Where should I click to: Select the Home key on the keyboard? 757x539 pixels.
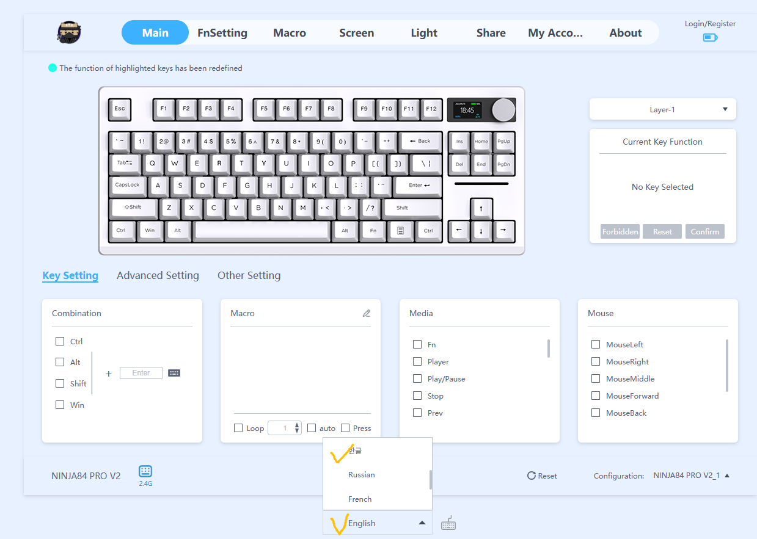point(481,142)
